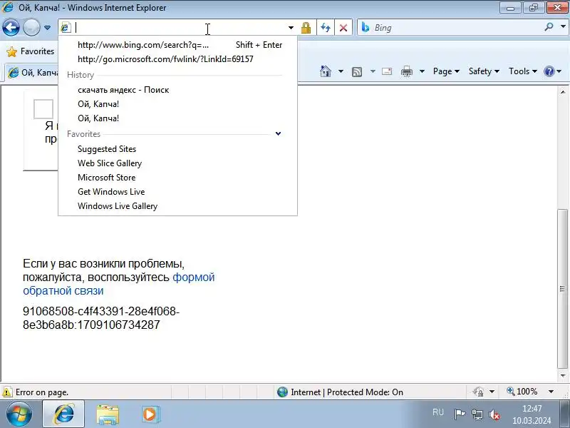Viewport: 570px width, 428px height.
Task: Click the Help question mark icon
Action: 549,71
